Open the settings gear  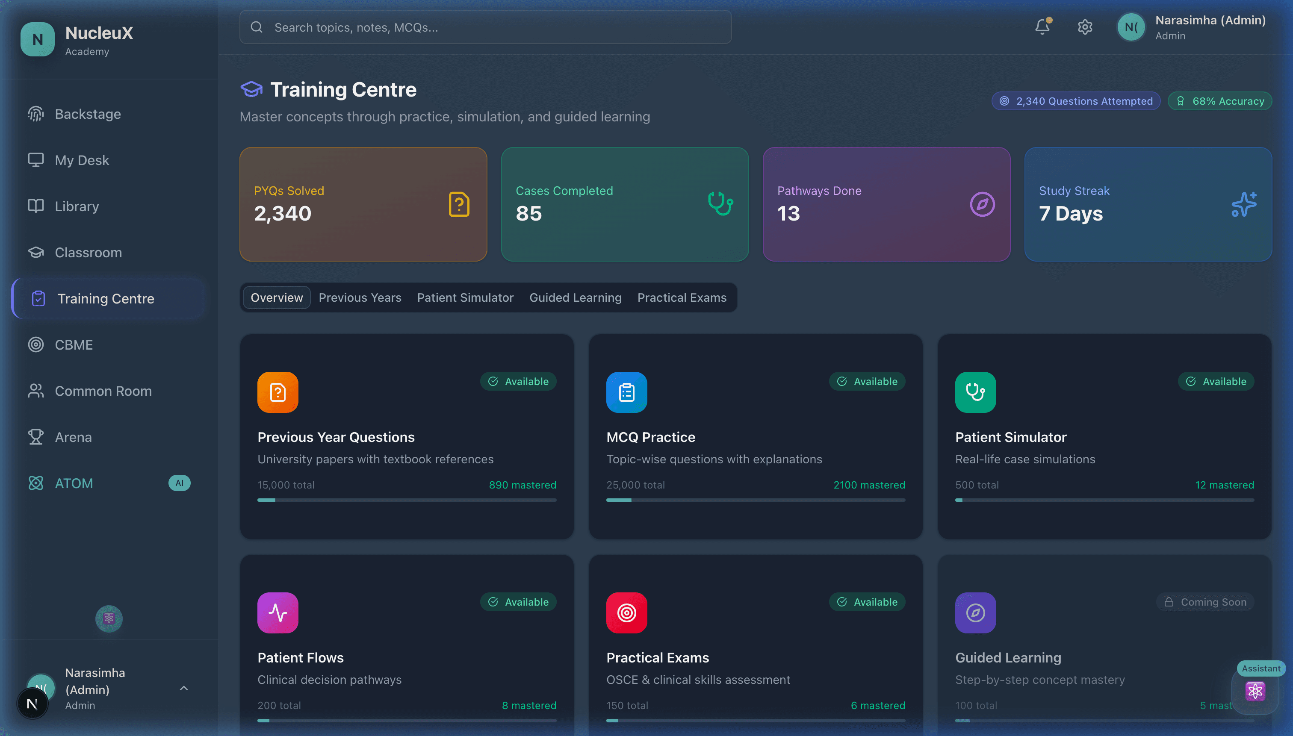click(x=1085, y=27)
